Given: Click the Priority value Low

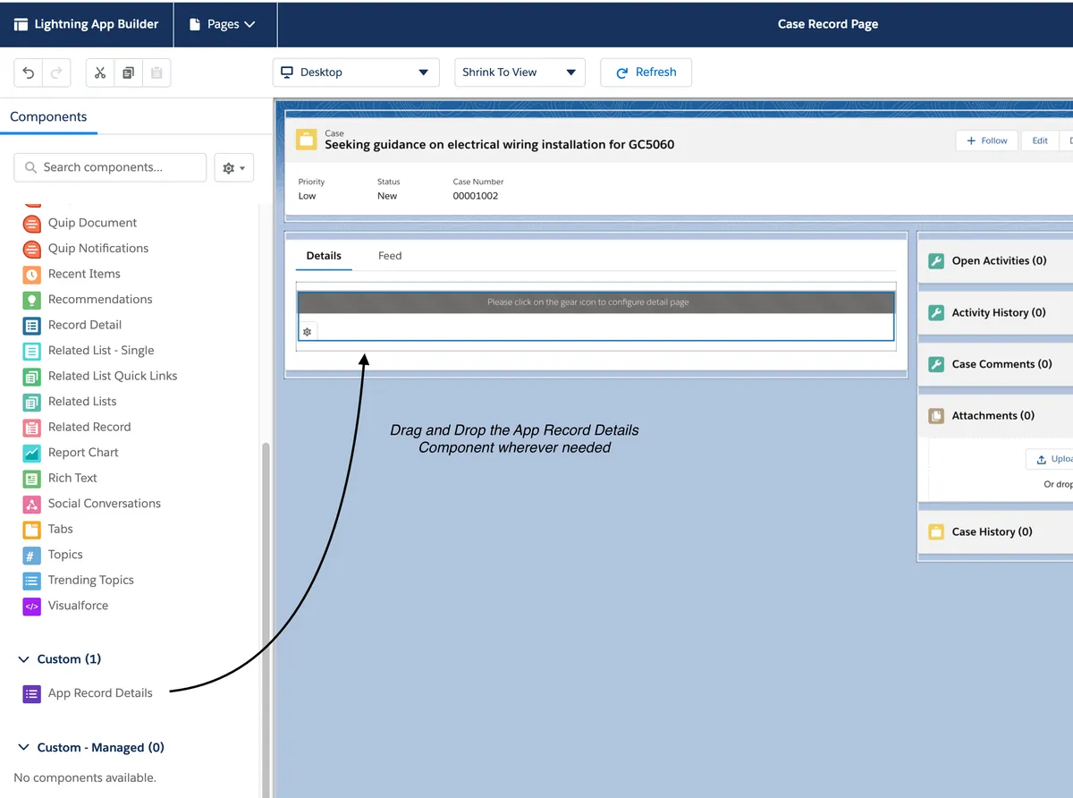Looking at the screenshot, I should click(307, 196).
